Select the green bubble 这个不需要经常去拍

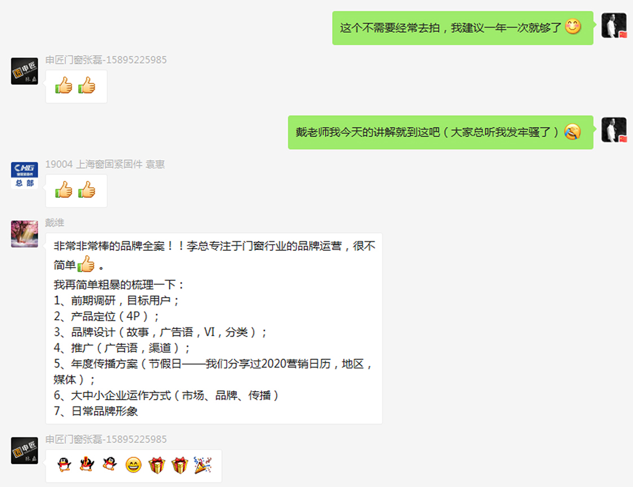click(x=463, y=28)
